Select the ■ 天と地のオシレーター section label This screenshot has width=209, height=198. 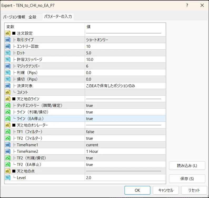coord(30,125)
